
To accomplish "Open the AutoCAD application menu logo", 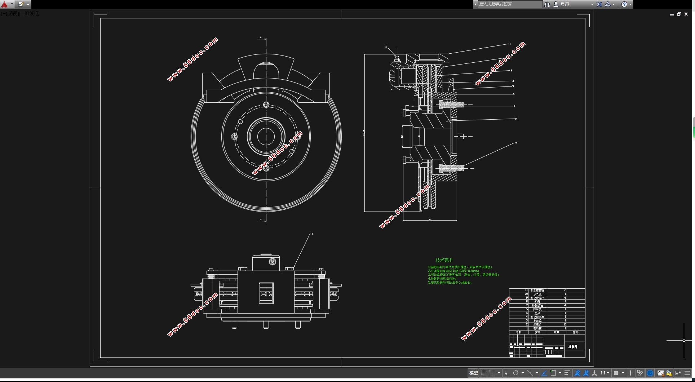I will 5,4.
